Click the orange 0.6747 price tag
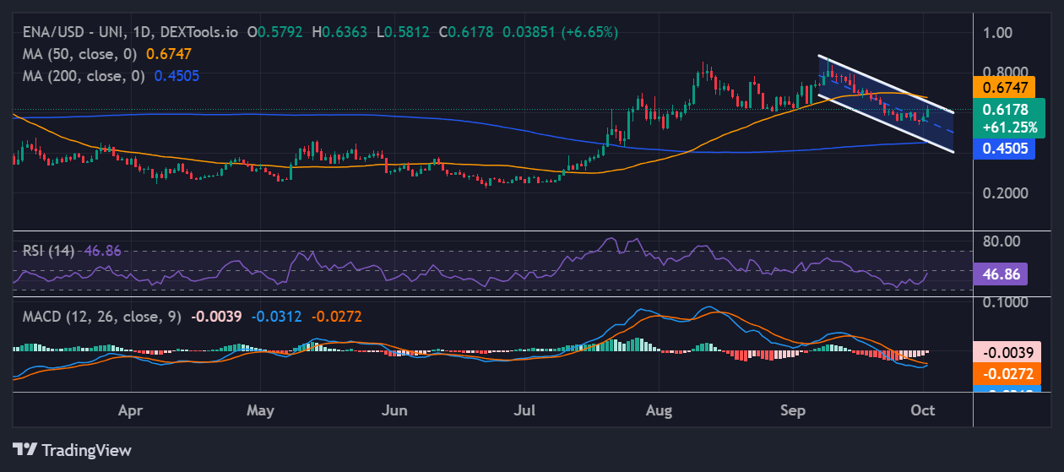Viewport: 1064px width, 472px height. [x=1009, y=87]
